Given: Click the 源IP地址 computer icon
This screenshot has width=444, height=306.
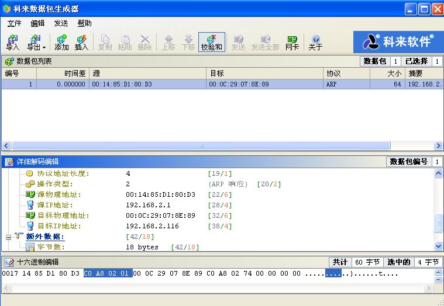Looking at the screenshot, I should (30, 205).
